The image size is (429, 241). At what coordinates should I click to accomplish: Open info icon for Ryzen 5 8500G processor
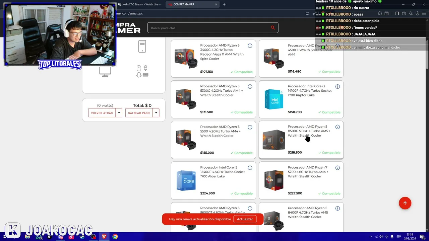click(338, 127)
